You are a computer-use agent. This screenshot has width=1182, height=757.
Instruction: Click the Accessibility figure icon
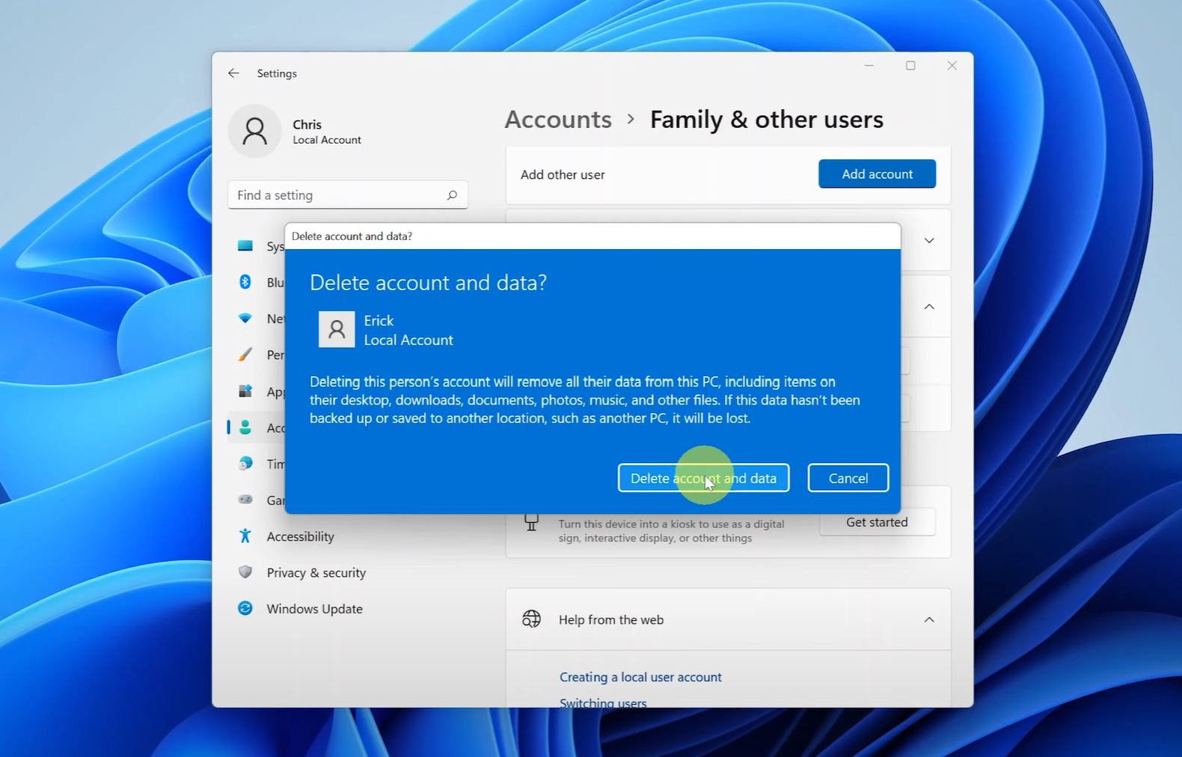tap(245, 536)
